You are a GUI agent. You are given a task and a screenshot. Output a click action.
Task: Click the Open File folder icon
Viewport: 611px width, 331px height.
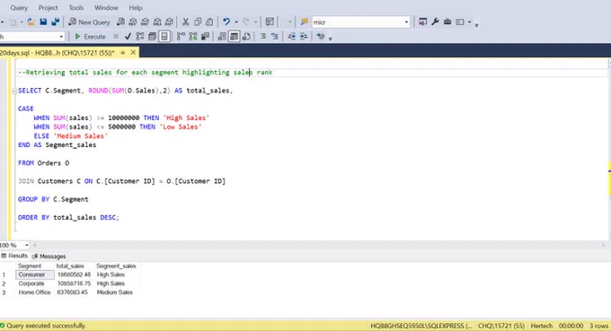click(x=31, y=22)
